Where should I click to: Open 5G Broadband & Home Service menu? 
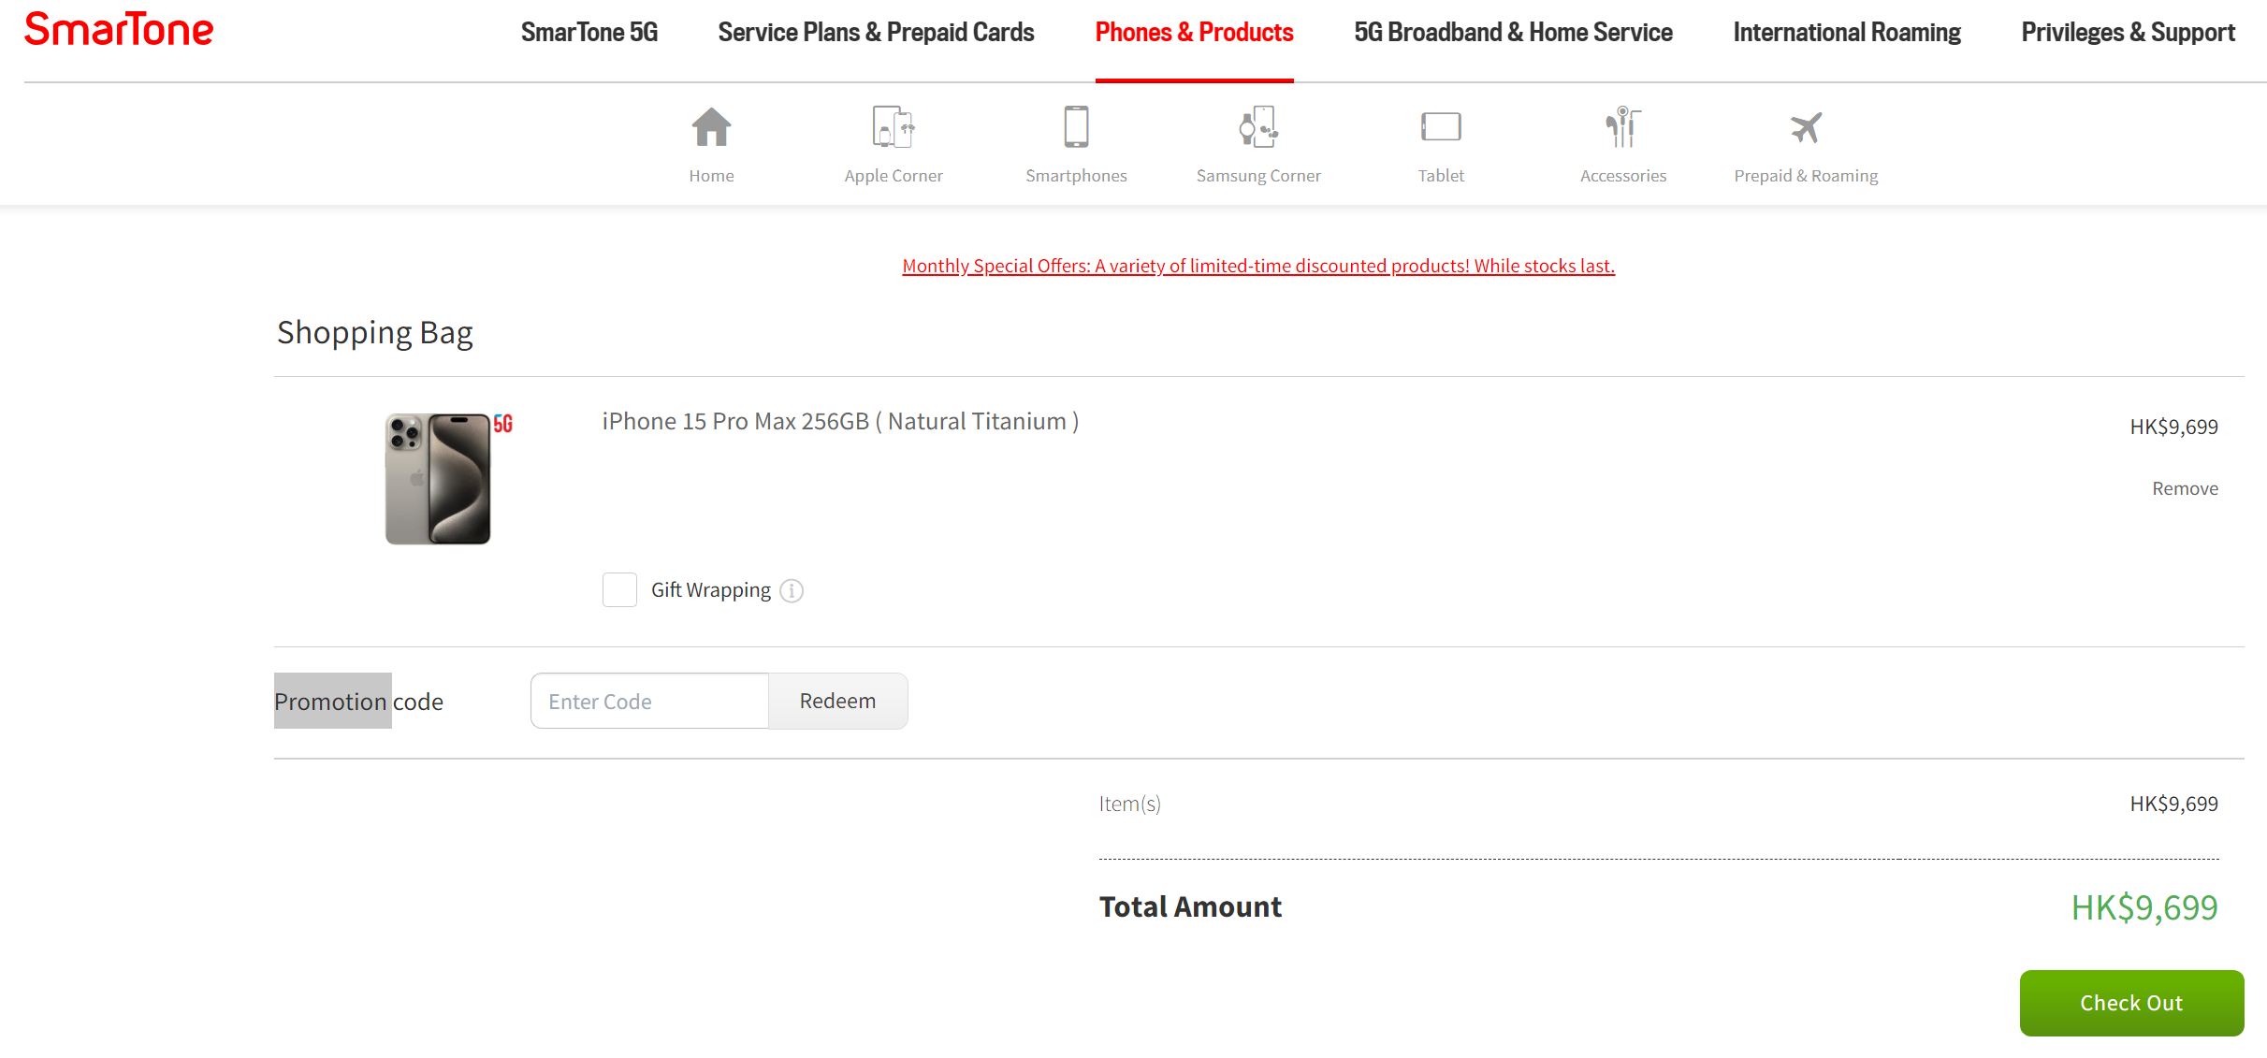pos(1513,33)
